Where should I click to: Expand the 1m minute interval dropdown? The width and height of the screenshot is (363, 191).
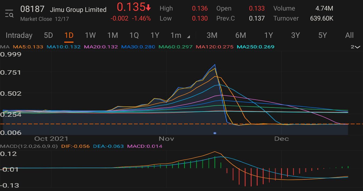(x=180, y=35)
